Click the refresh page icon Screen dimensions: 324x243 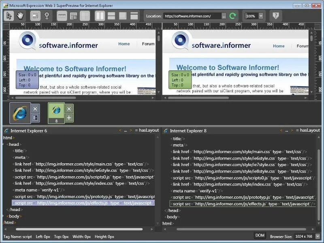click(x=232, y=16)
